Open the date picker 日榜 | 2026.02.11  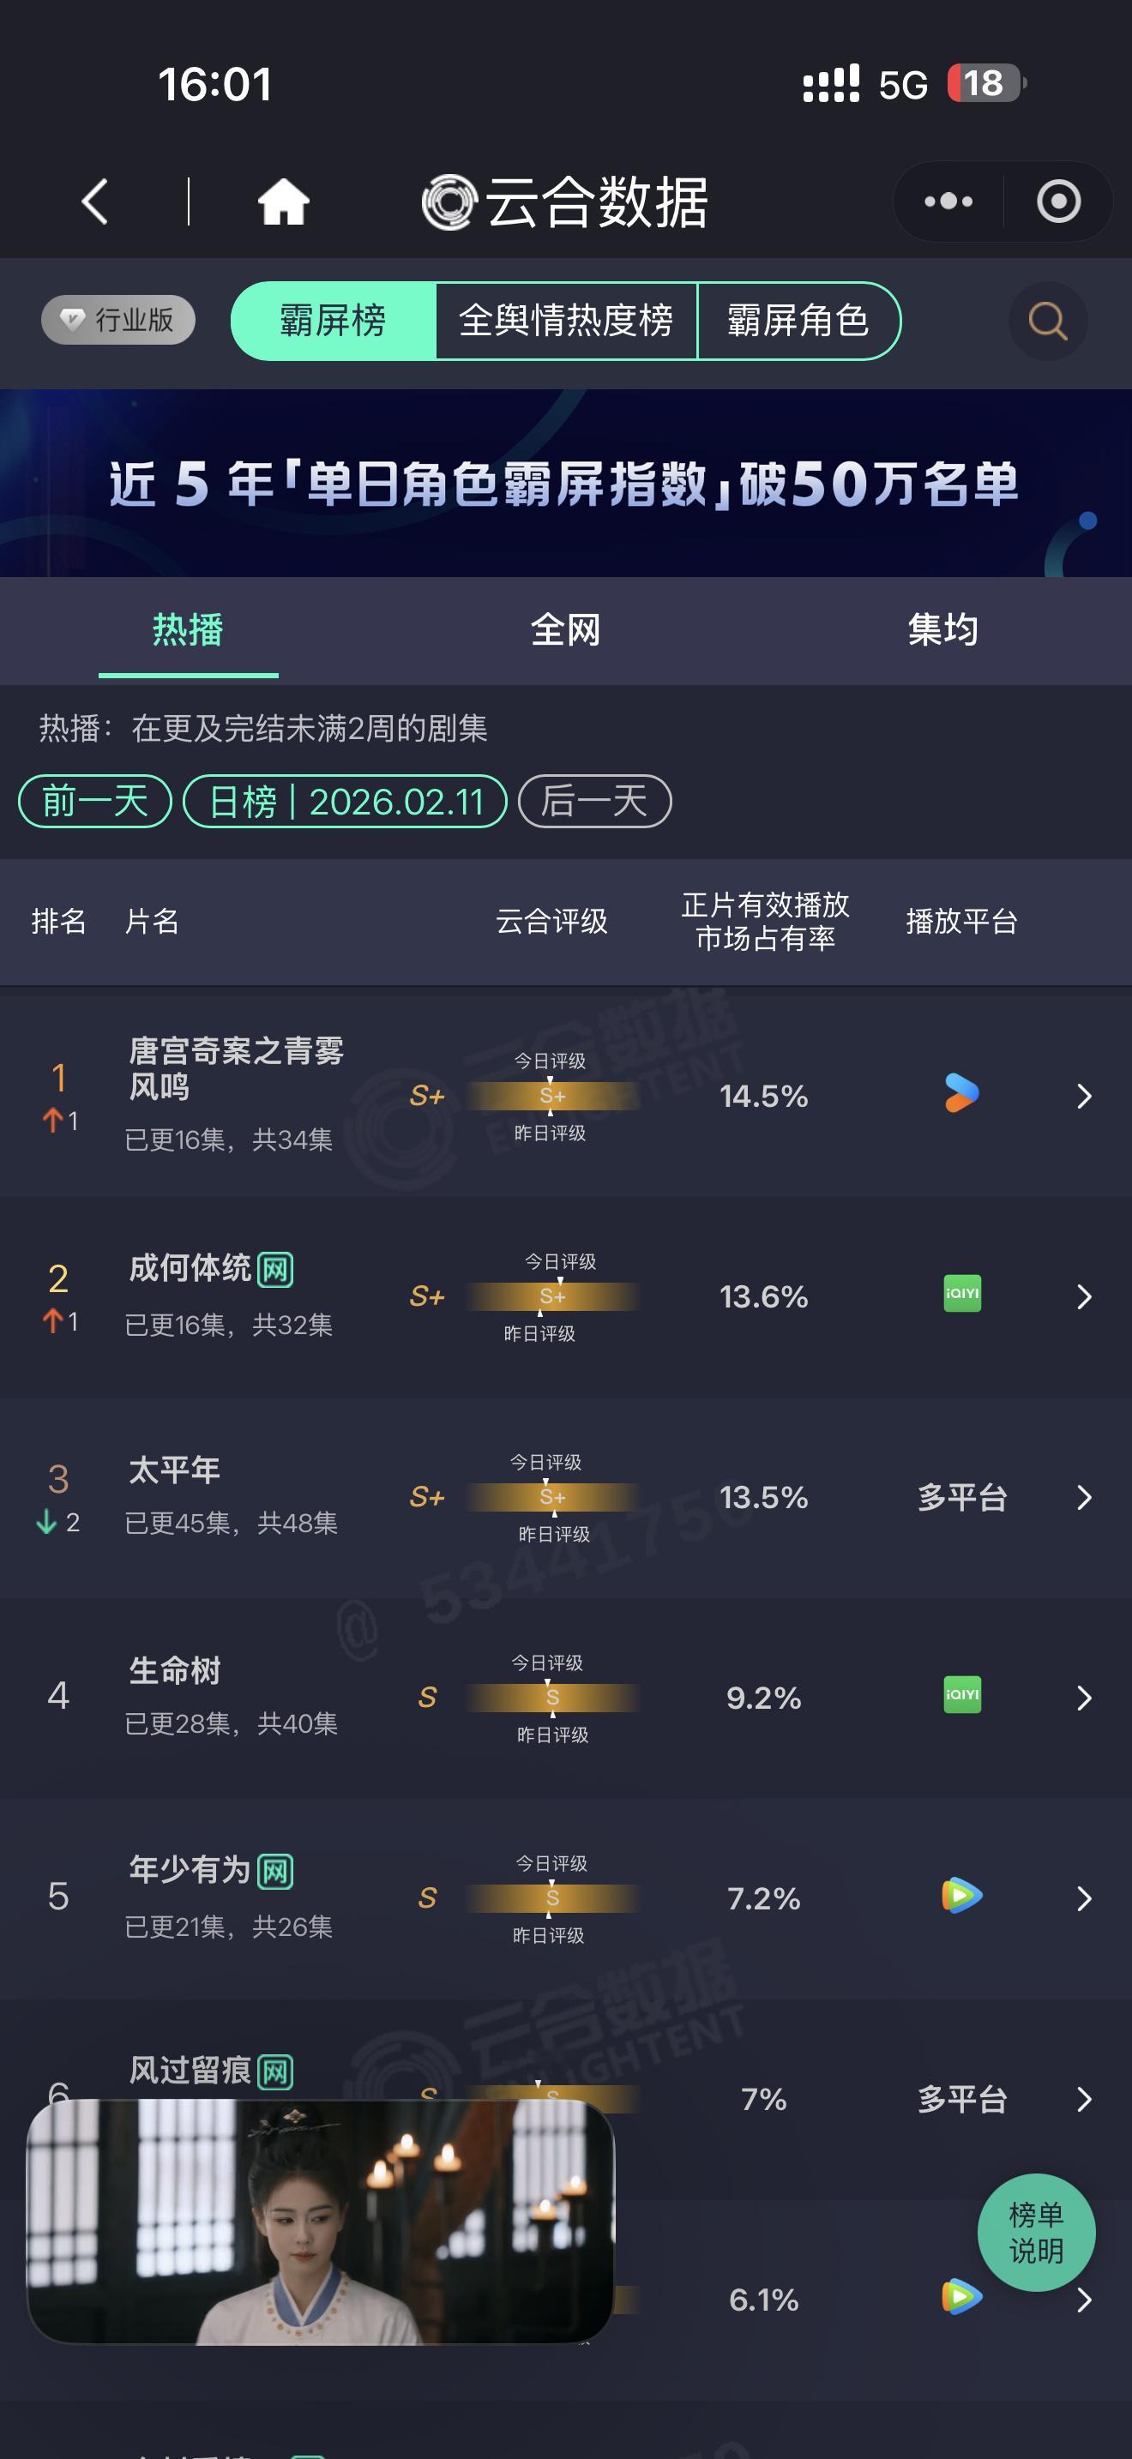pos(346,803)
